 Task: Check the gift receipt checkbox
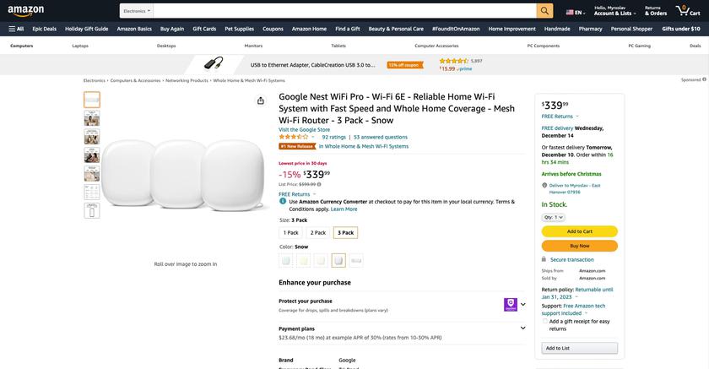[x=545, y=322]
